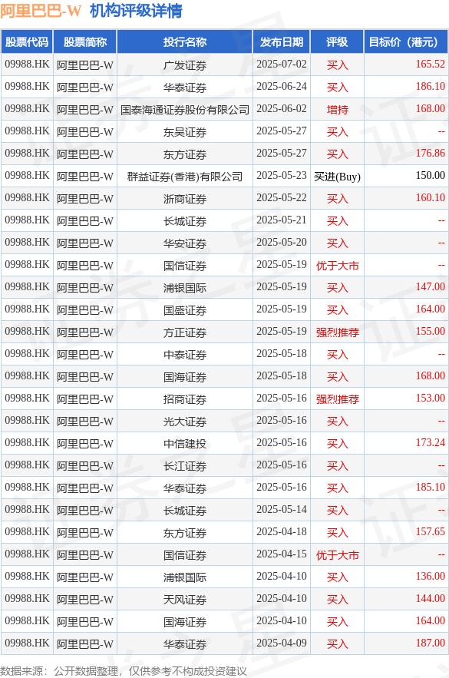449x678 pixels.
Task: Select target price 173.24 for 中信建投
Action: 430,443
